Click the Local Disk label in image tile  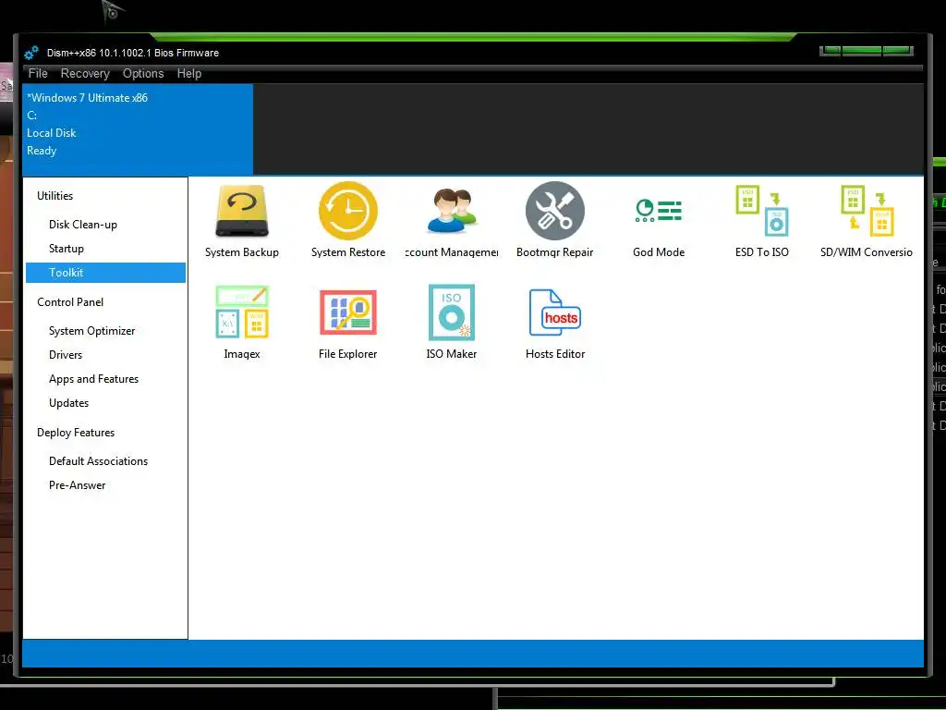click(52, 133)
